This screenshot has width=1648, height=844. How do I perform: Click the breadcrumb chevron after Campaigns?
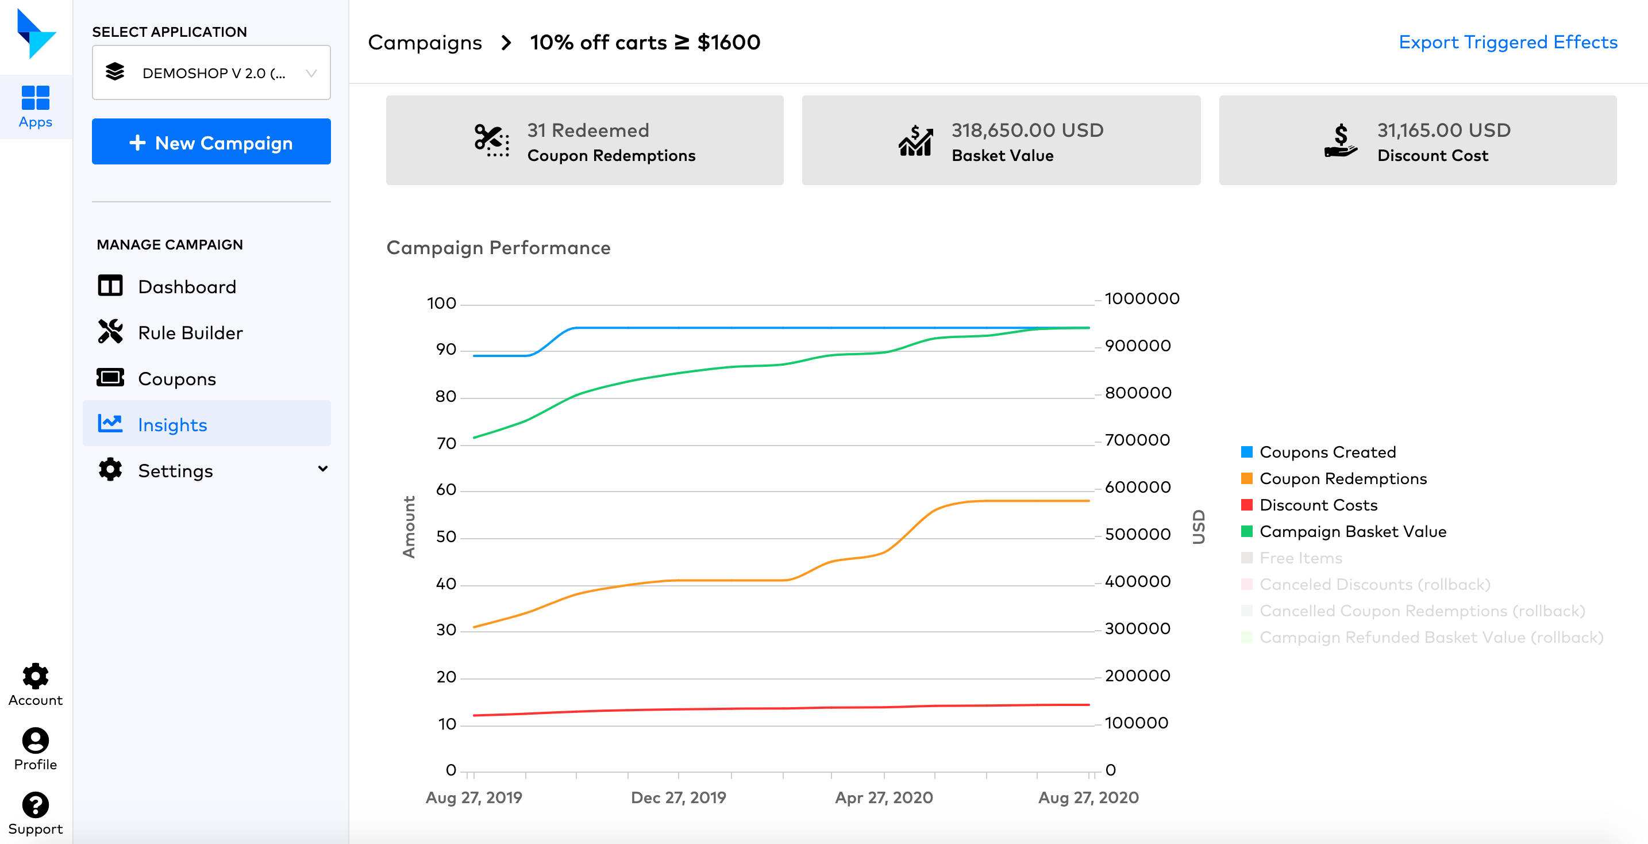pyautogui.click(x=506, y=43)
